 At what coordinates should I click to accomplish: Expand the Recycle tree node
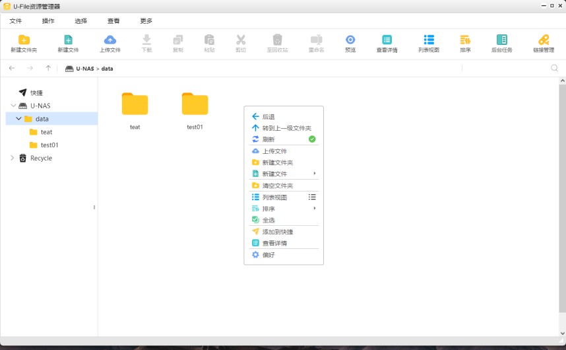tap(13, 158)
